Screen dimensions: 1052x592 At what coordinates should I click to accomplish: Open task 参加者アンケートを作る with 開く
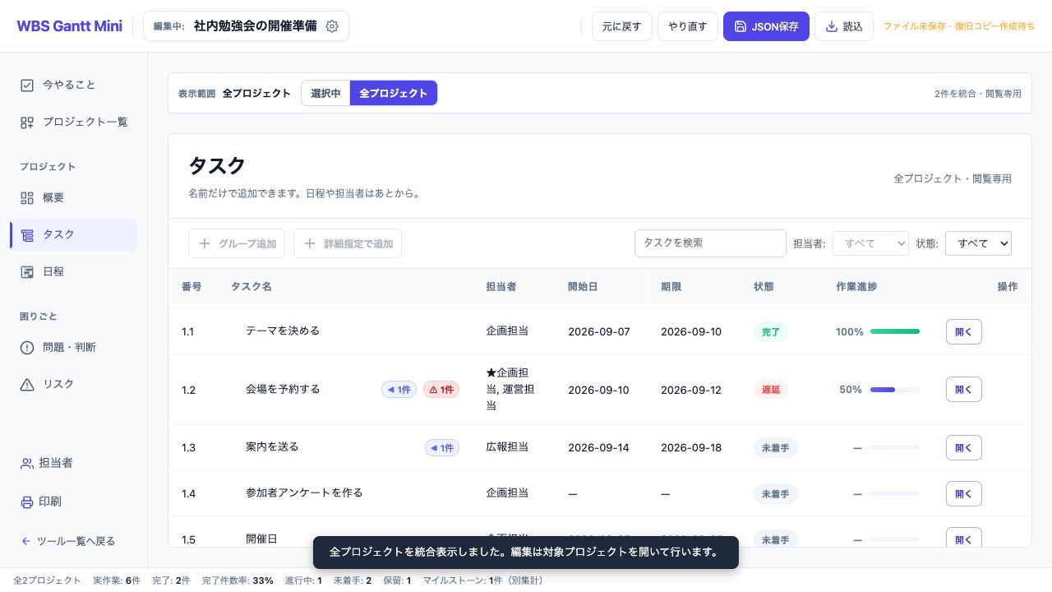point(964,493)
